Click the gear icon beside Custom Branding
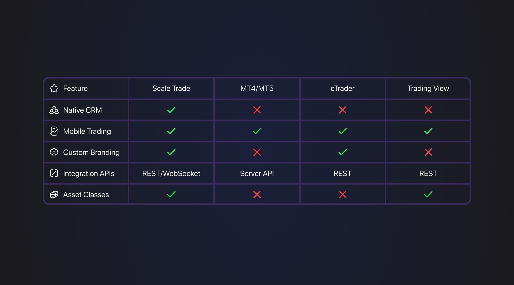 click(54, 152)
